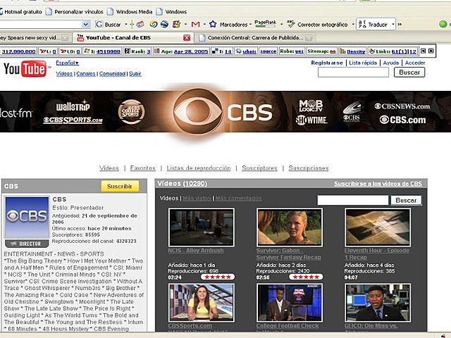Click the Registrarse link
Screen dimensions: 451x338
[327, 63]
